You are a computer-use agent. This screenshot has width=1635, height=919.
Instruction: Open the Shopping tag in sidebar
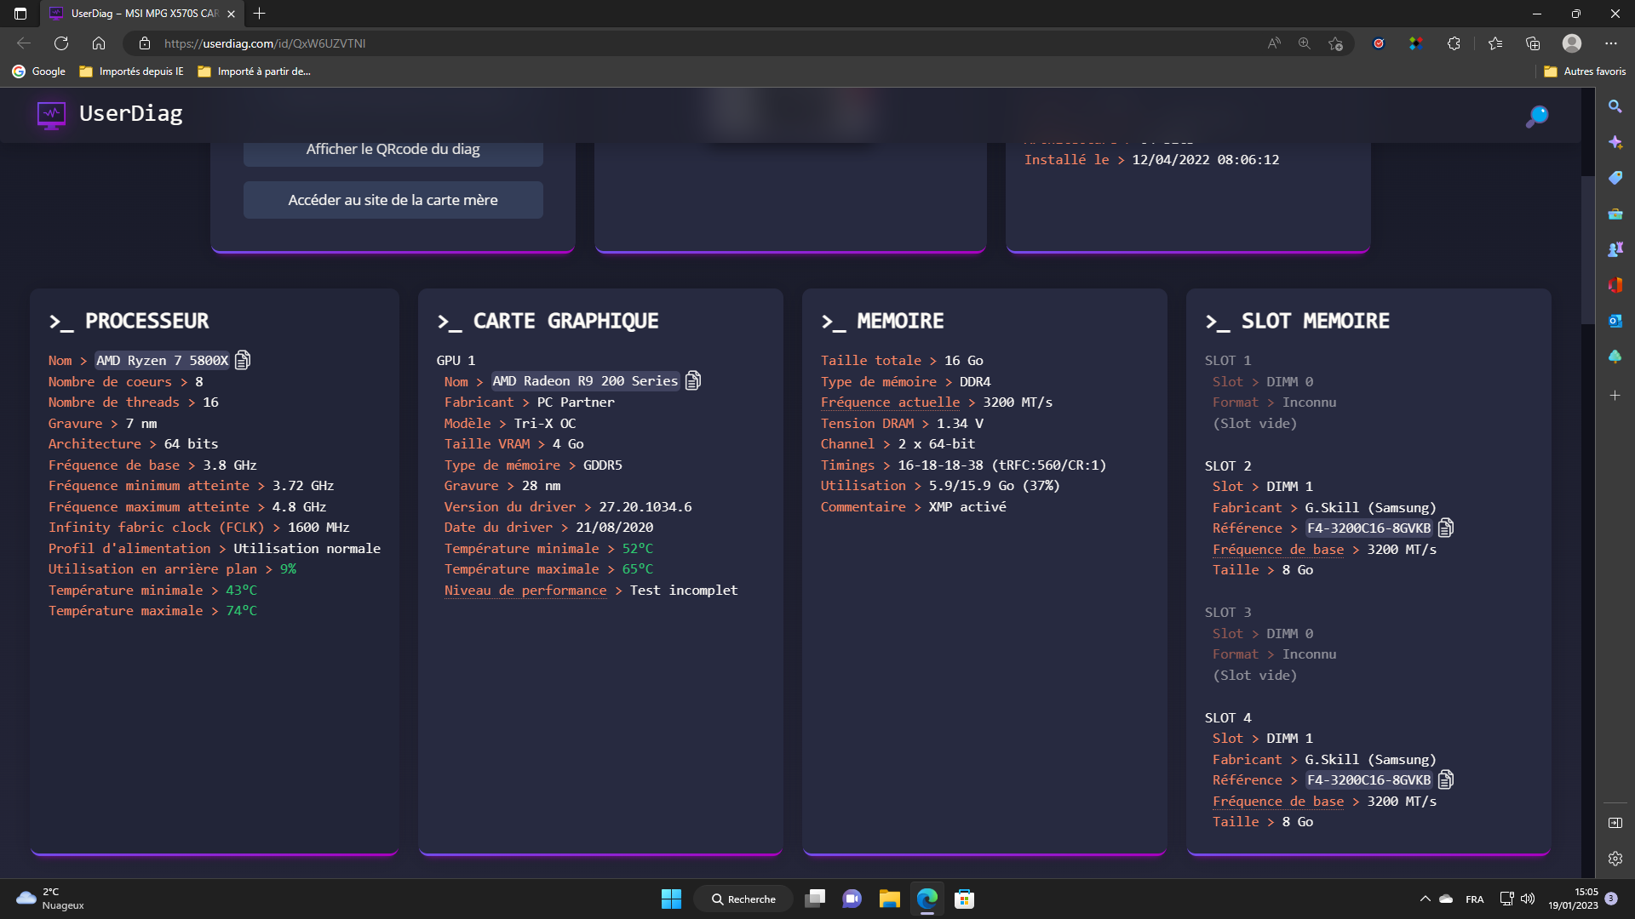click(x=1615, y=178)
